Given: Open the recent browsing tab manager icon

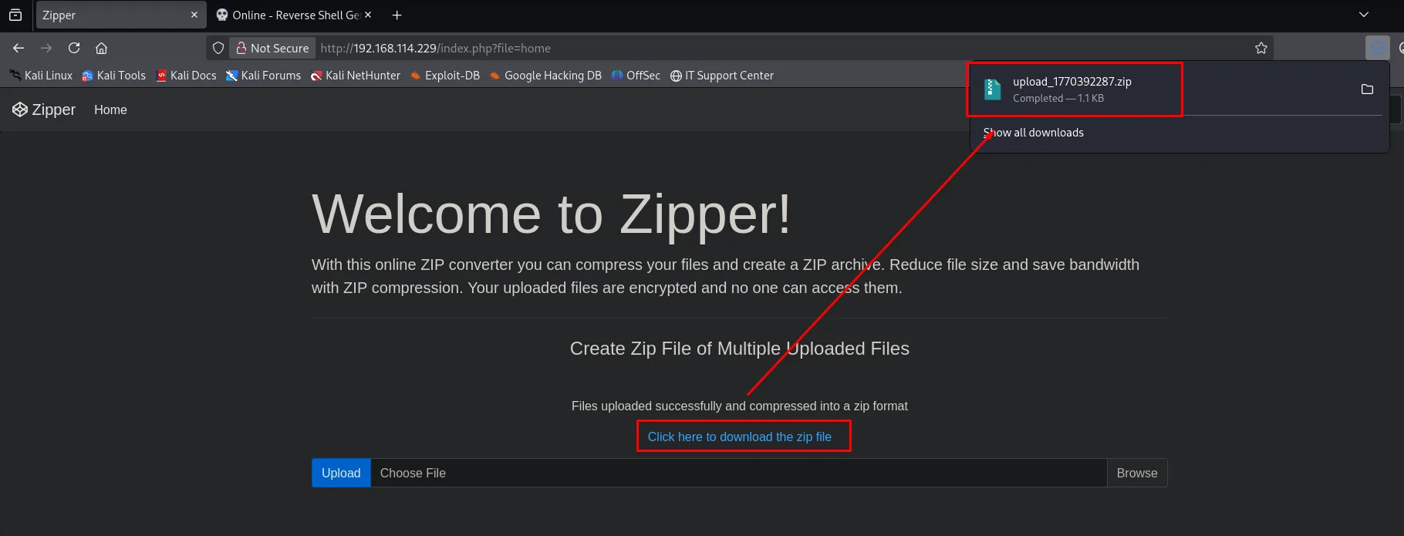Looking at the screenshot, I should click(15, 15).
